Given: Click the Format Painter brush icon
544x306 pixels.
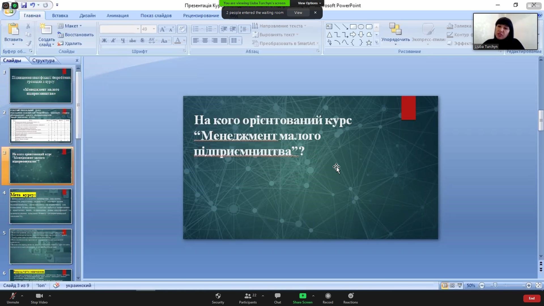Looking at the screenshot, I should click(28, 43).
